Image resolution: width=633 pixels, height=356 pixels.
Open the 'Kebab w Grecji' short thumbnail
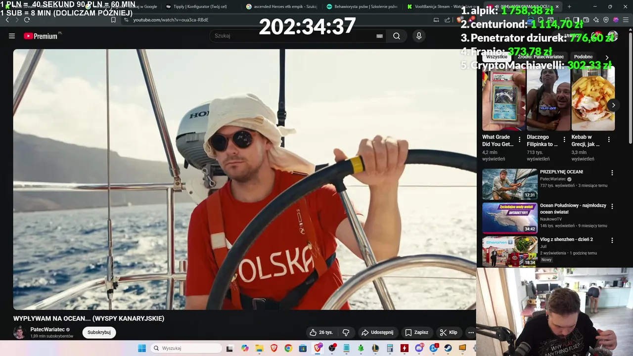[593, 98]
